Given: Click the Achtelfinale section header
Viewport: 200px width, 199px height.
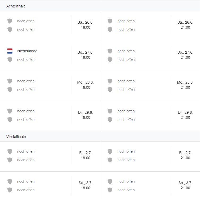Looking at the screenshot, I should 16,6.
